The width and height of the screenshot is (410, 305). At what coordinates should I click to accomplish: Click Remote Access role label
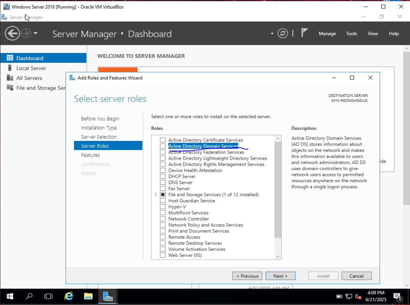tap(184, 237)
